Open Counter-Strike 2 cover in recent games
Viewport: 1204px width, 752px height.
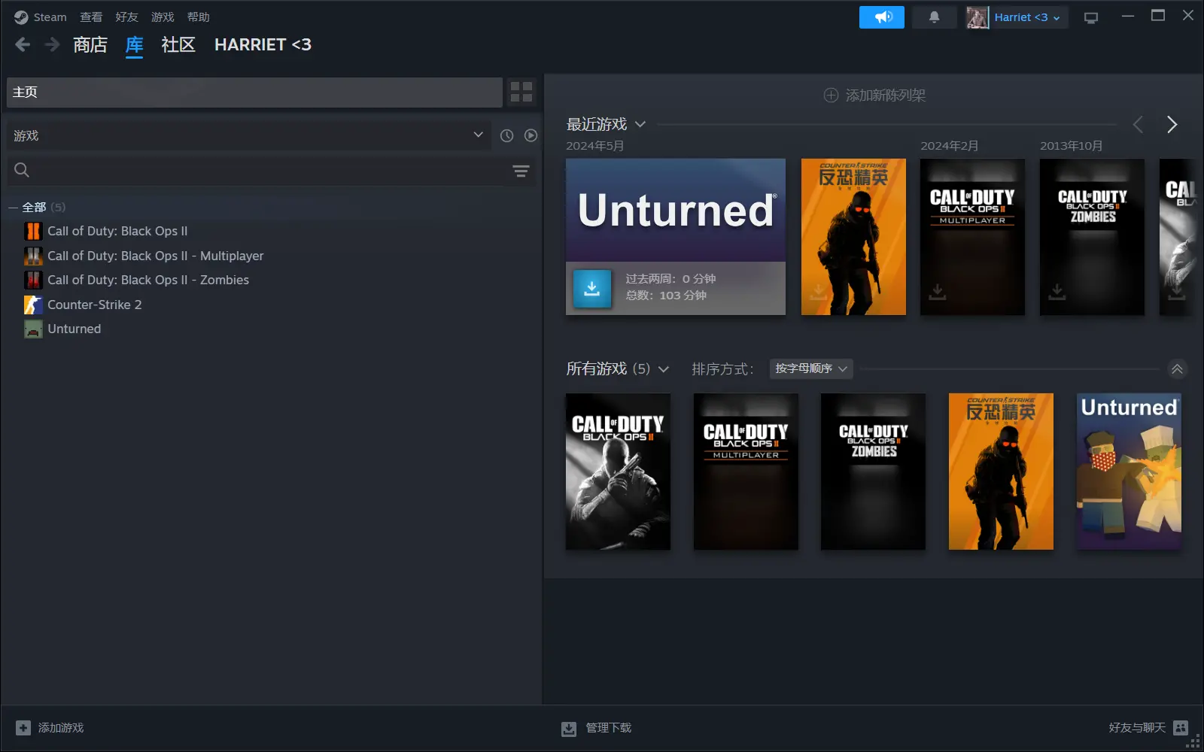click(853, 237)
